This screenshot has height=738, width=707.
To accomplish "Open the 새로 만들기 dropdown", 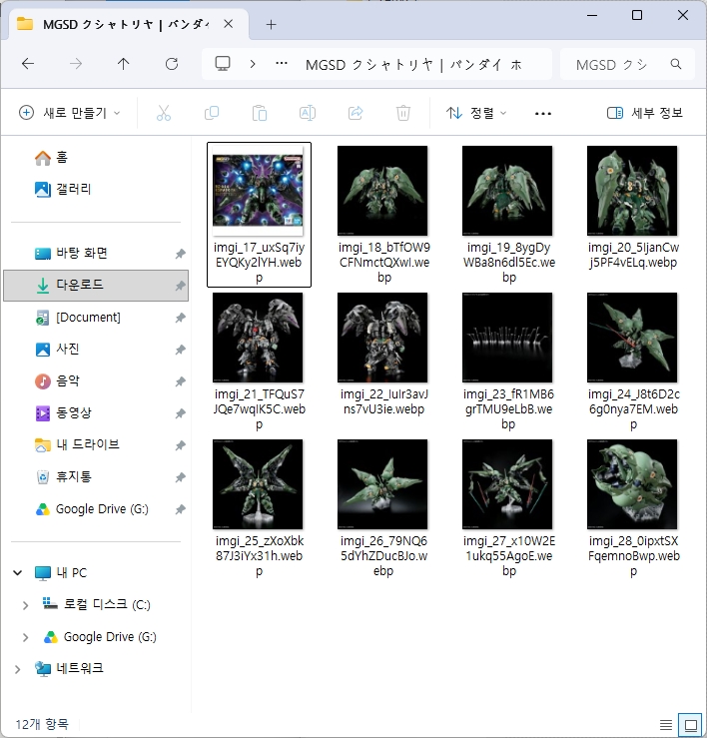I will coord(70,113).
